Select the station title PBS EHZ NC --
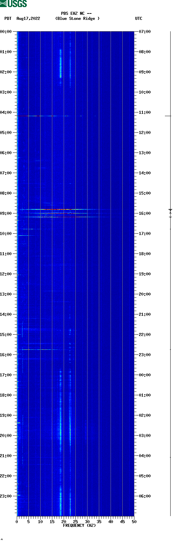 click(76, 13)
